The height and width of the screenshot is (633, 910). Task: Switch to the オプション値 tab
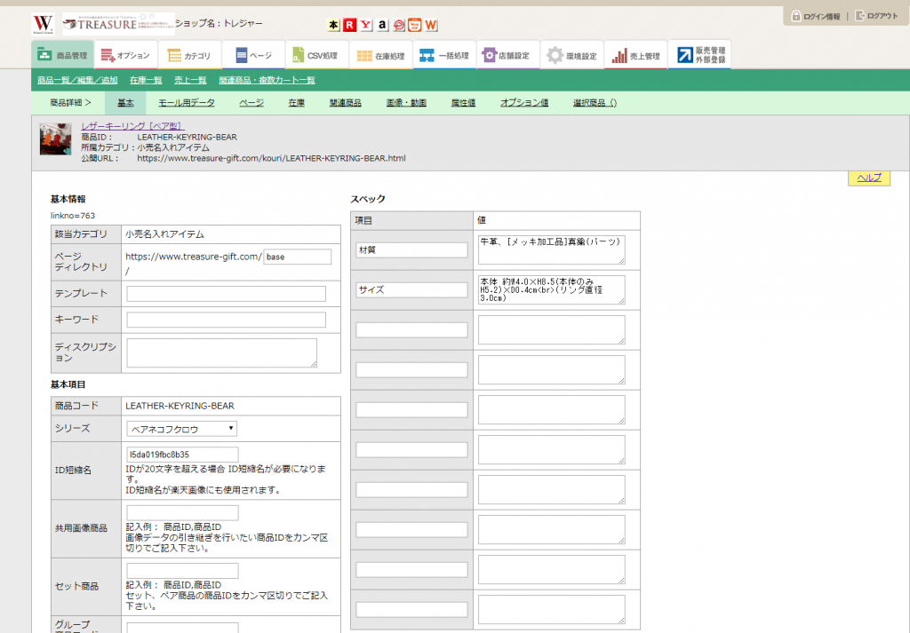click(523, 103)
